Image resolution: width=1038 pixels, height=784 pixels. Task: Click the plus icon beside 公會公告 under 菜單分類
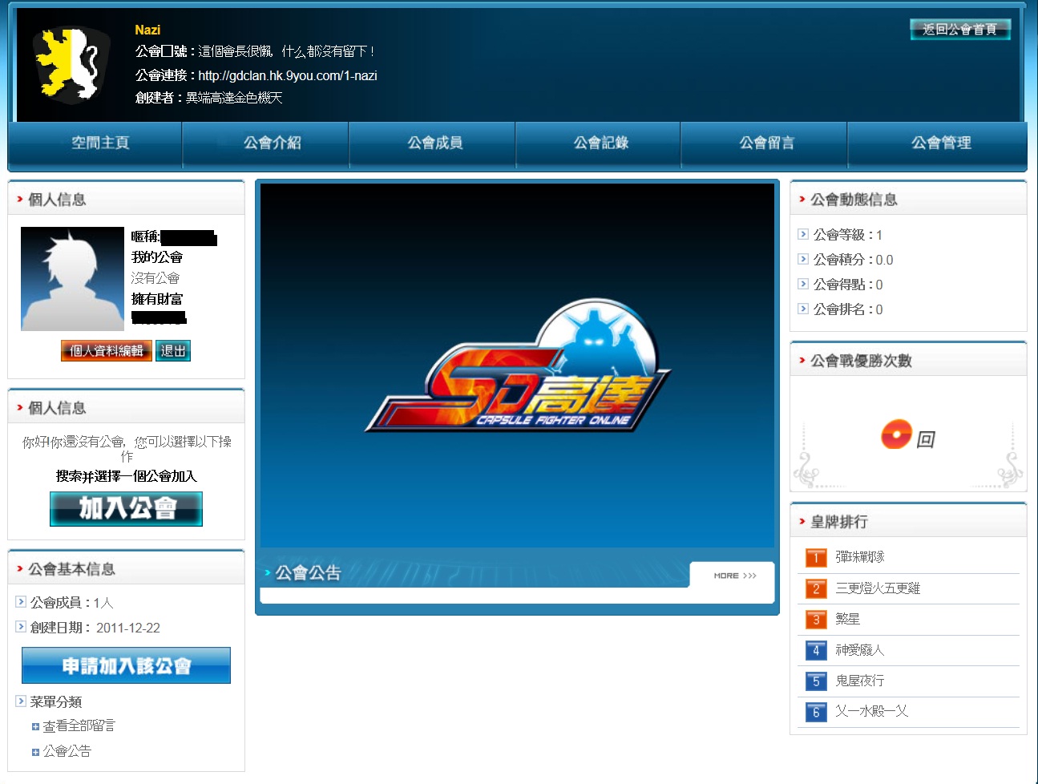click(35, 752)
